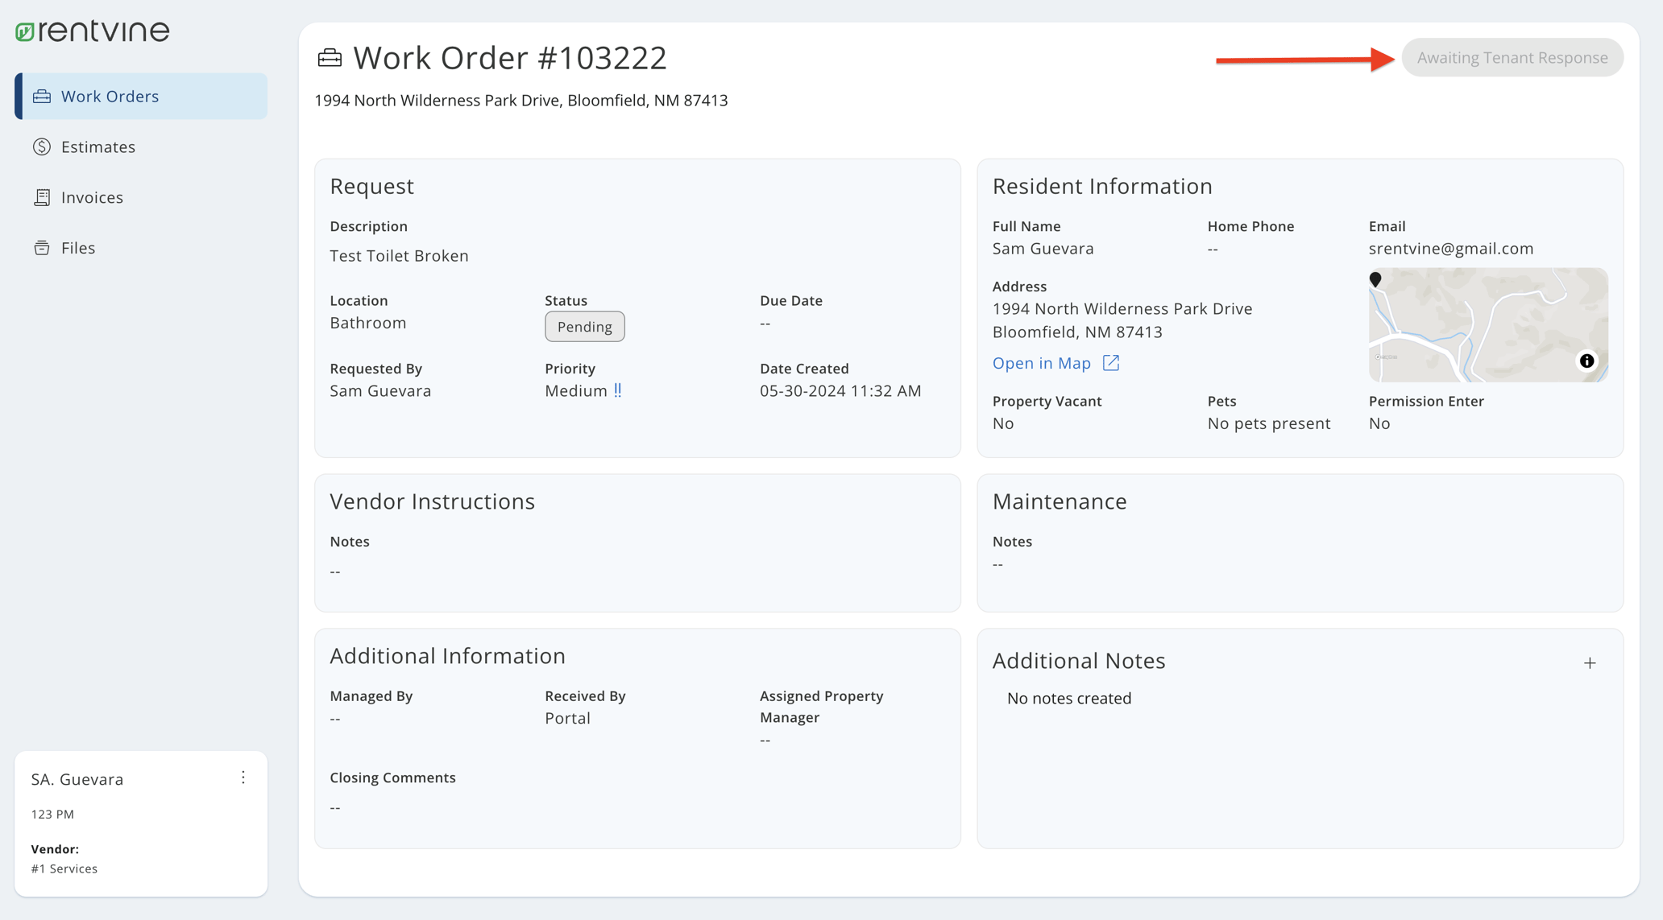Click the map pin marker
This screenshot has height=920, width=1663.
[x=1375, y=279]
